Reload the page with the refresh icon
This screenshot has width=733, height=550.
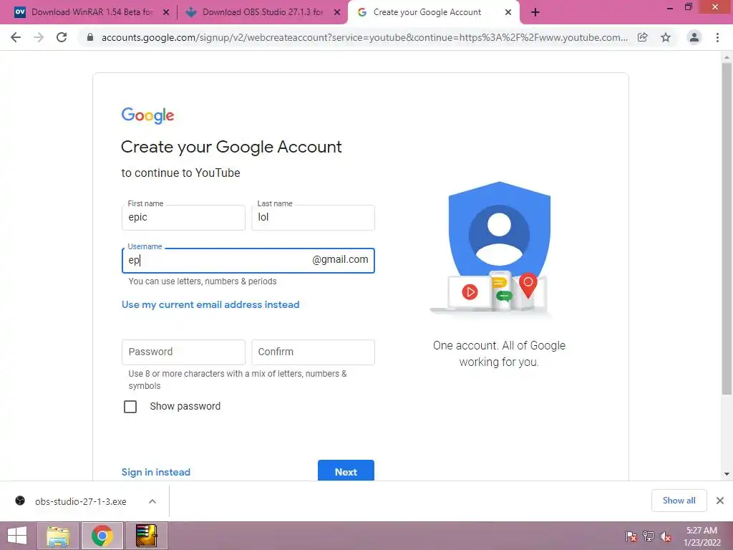point(62,37)
